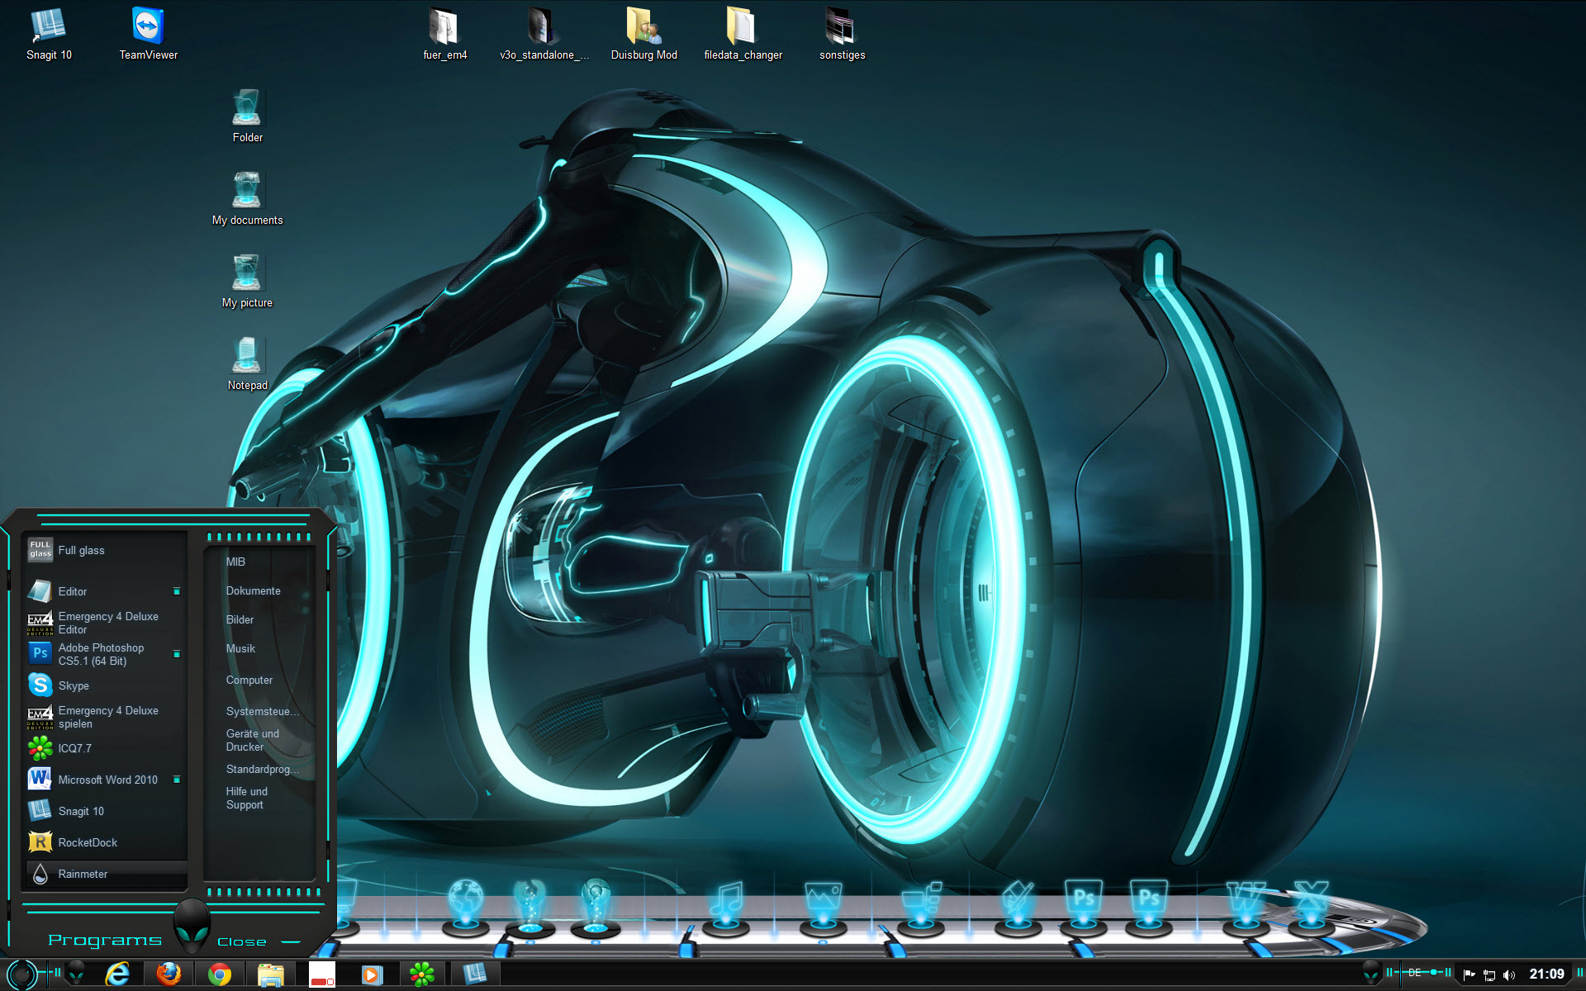Click the red and white taskbar app
The width and height of the screenshot is (1586, 991).
point(322,974)
